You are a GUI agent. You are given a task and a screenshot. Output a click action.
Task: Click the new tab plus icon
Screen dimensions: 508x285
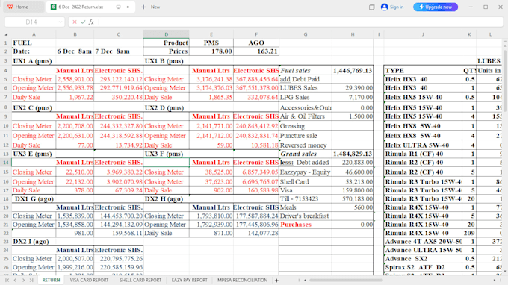click(143, 7)
